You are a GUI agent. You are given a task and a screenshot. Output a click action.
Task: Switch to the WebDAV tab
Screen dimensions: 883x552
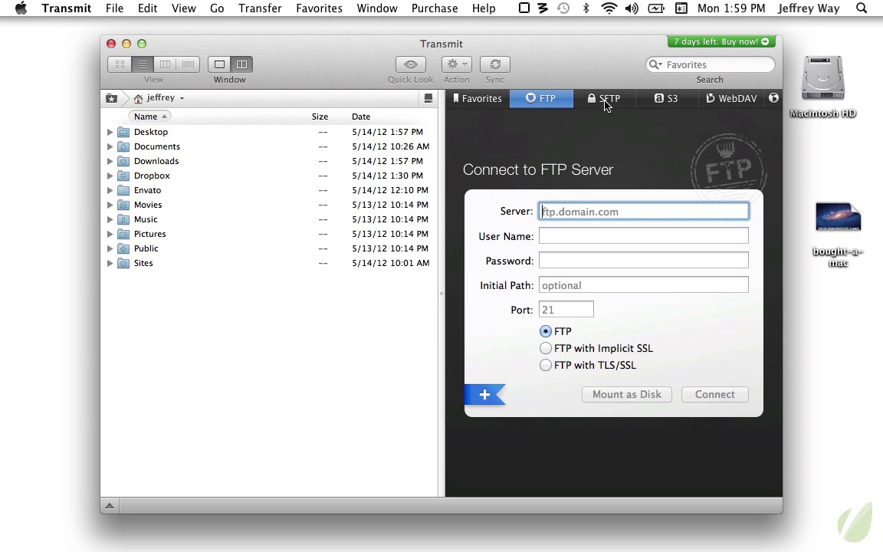731,99
